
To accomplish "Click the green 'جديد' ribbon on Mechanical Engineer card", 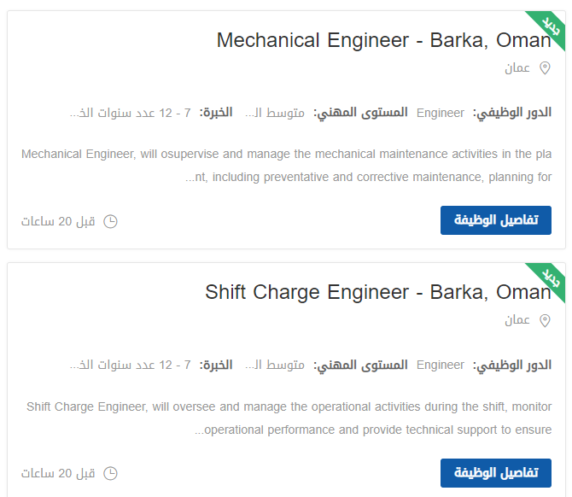I will coord(550,26).
